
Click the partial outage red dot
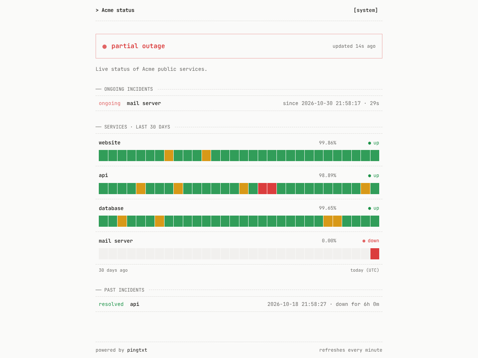tap(104, 47)
